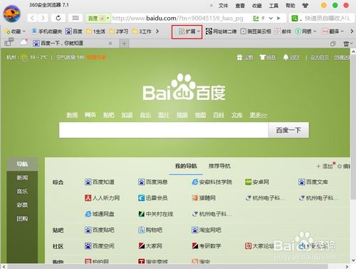
Task: Click inside the Baidu search input box
Action: tap(164, 130)
